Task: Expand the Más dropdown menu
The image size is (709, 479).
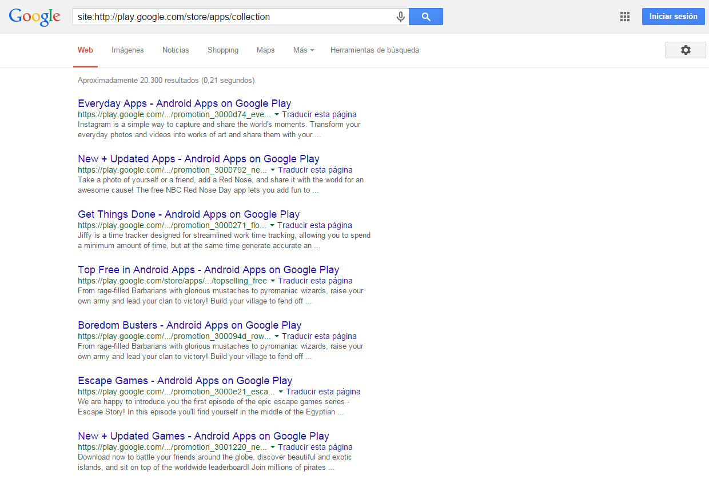Action: tap(304, 50)
